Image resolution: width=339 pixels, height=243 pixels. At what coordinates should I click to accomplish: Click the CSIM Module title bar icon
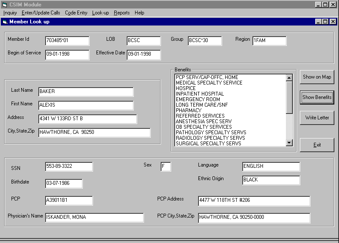(x=5, y=5)
